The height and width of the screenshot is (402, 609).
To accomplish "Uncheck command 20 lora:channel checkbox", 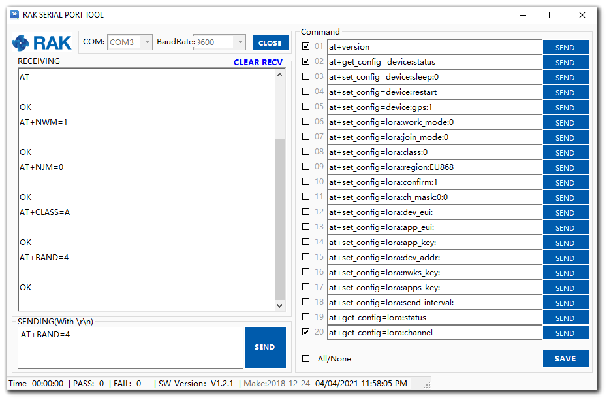I will pyautogui.click(x=306, y=332).
